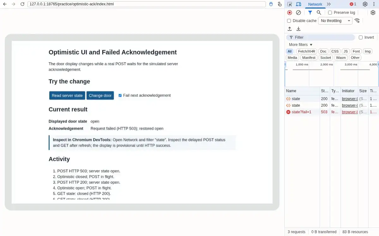Click the Change door button
Screen dimensions: 379x236
coord(100,95)
